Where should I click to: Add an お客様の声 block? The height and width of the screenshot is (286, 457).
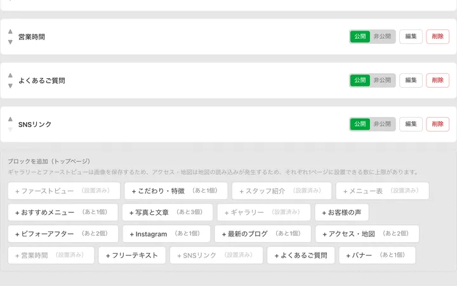[341, 212]
